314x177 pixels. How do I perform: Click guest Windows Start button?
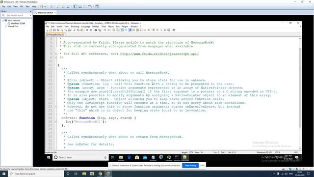tap(49, 157)
